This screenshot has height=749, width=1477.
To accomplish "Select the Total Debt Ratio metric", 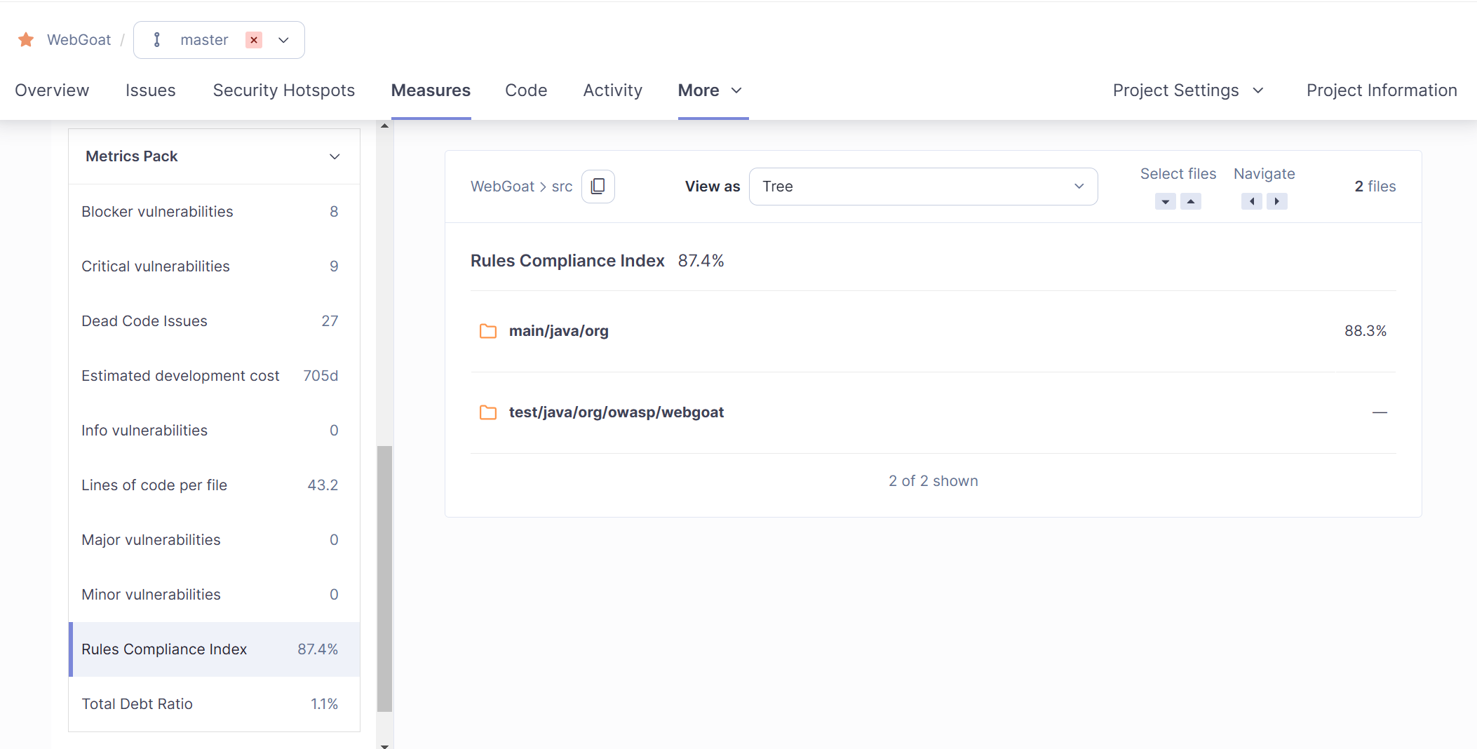I will [214, 704].
